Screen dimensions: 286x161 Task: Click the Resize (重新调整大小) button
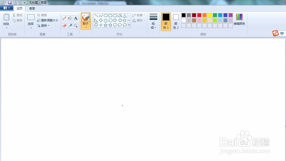pyautogui.click(x=47, y=20)
